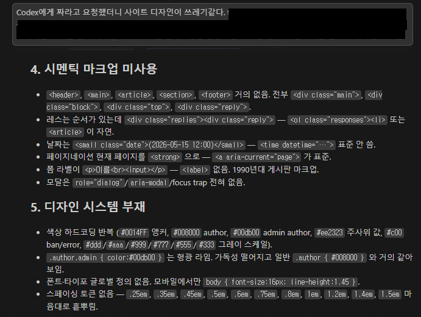The image size is (421, 317).
Task: Click the '<ol class="responses"><li>' code chip
Action: click(338, 120)
